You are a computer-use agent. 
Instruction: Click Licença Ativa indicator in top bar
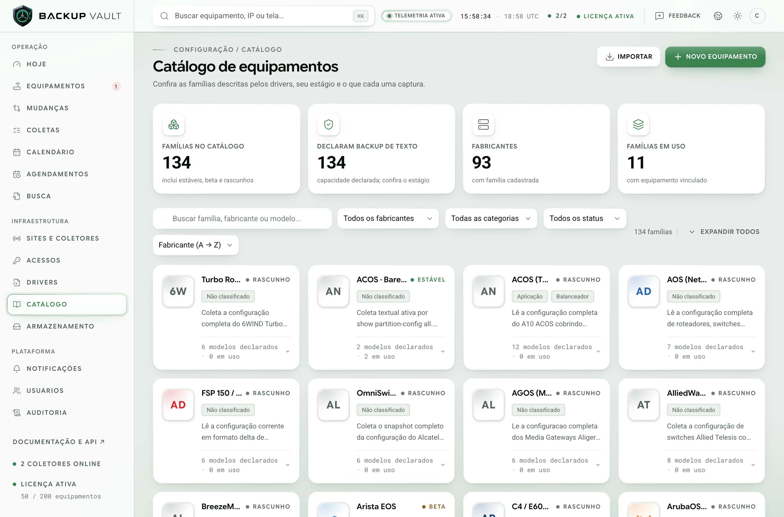click(605, 16)
